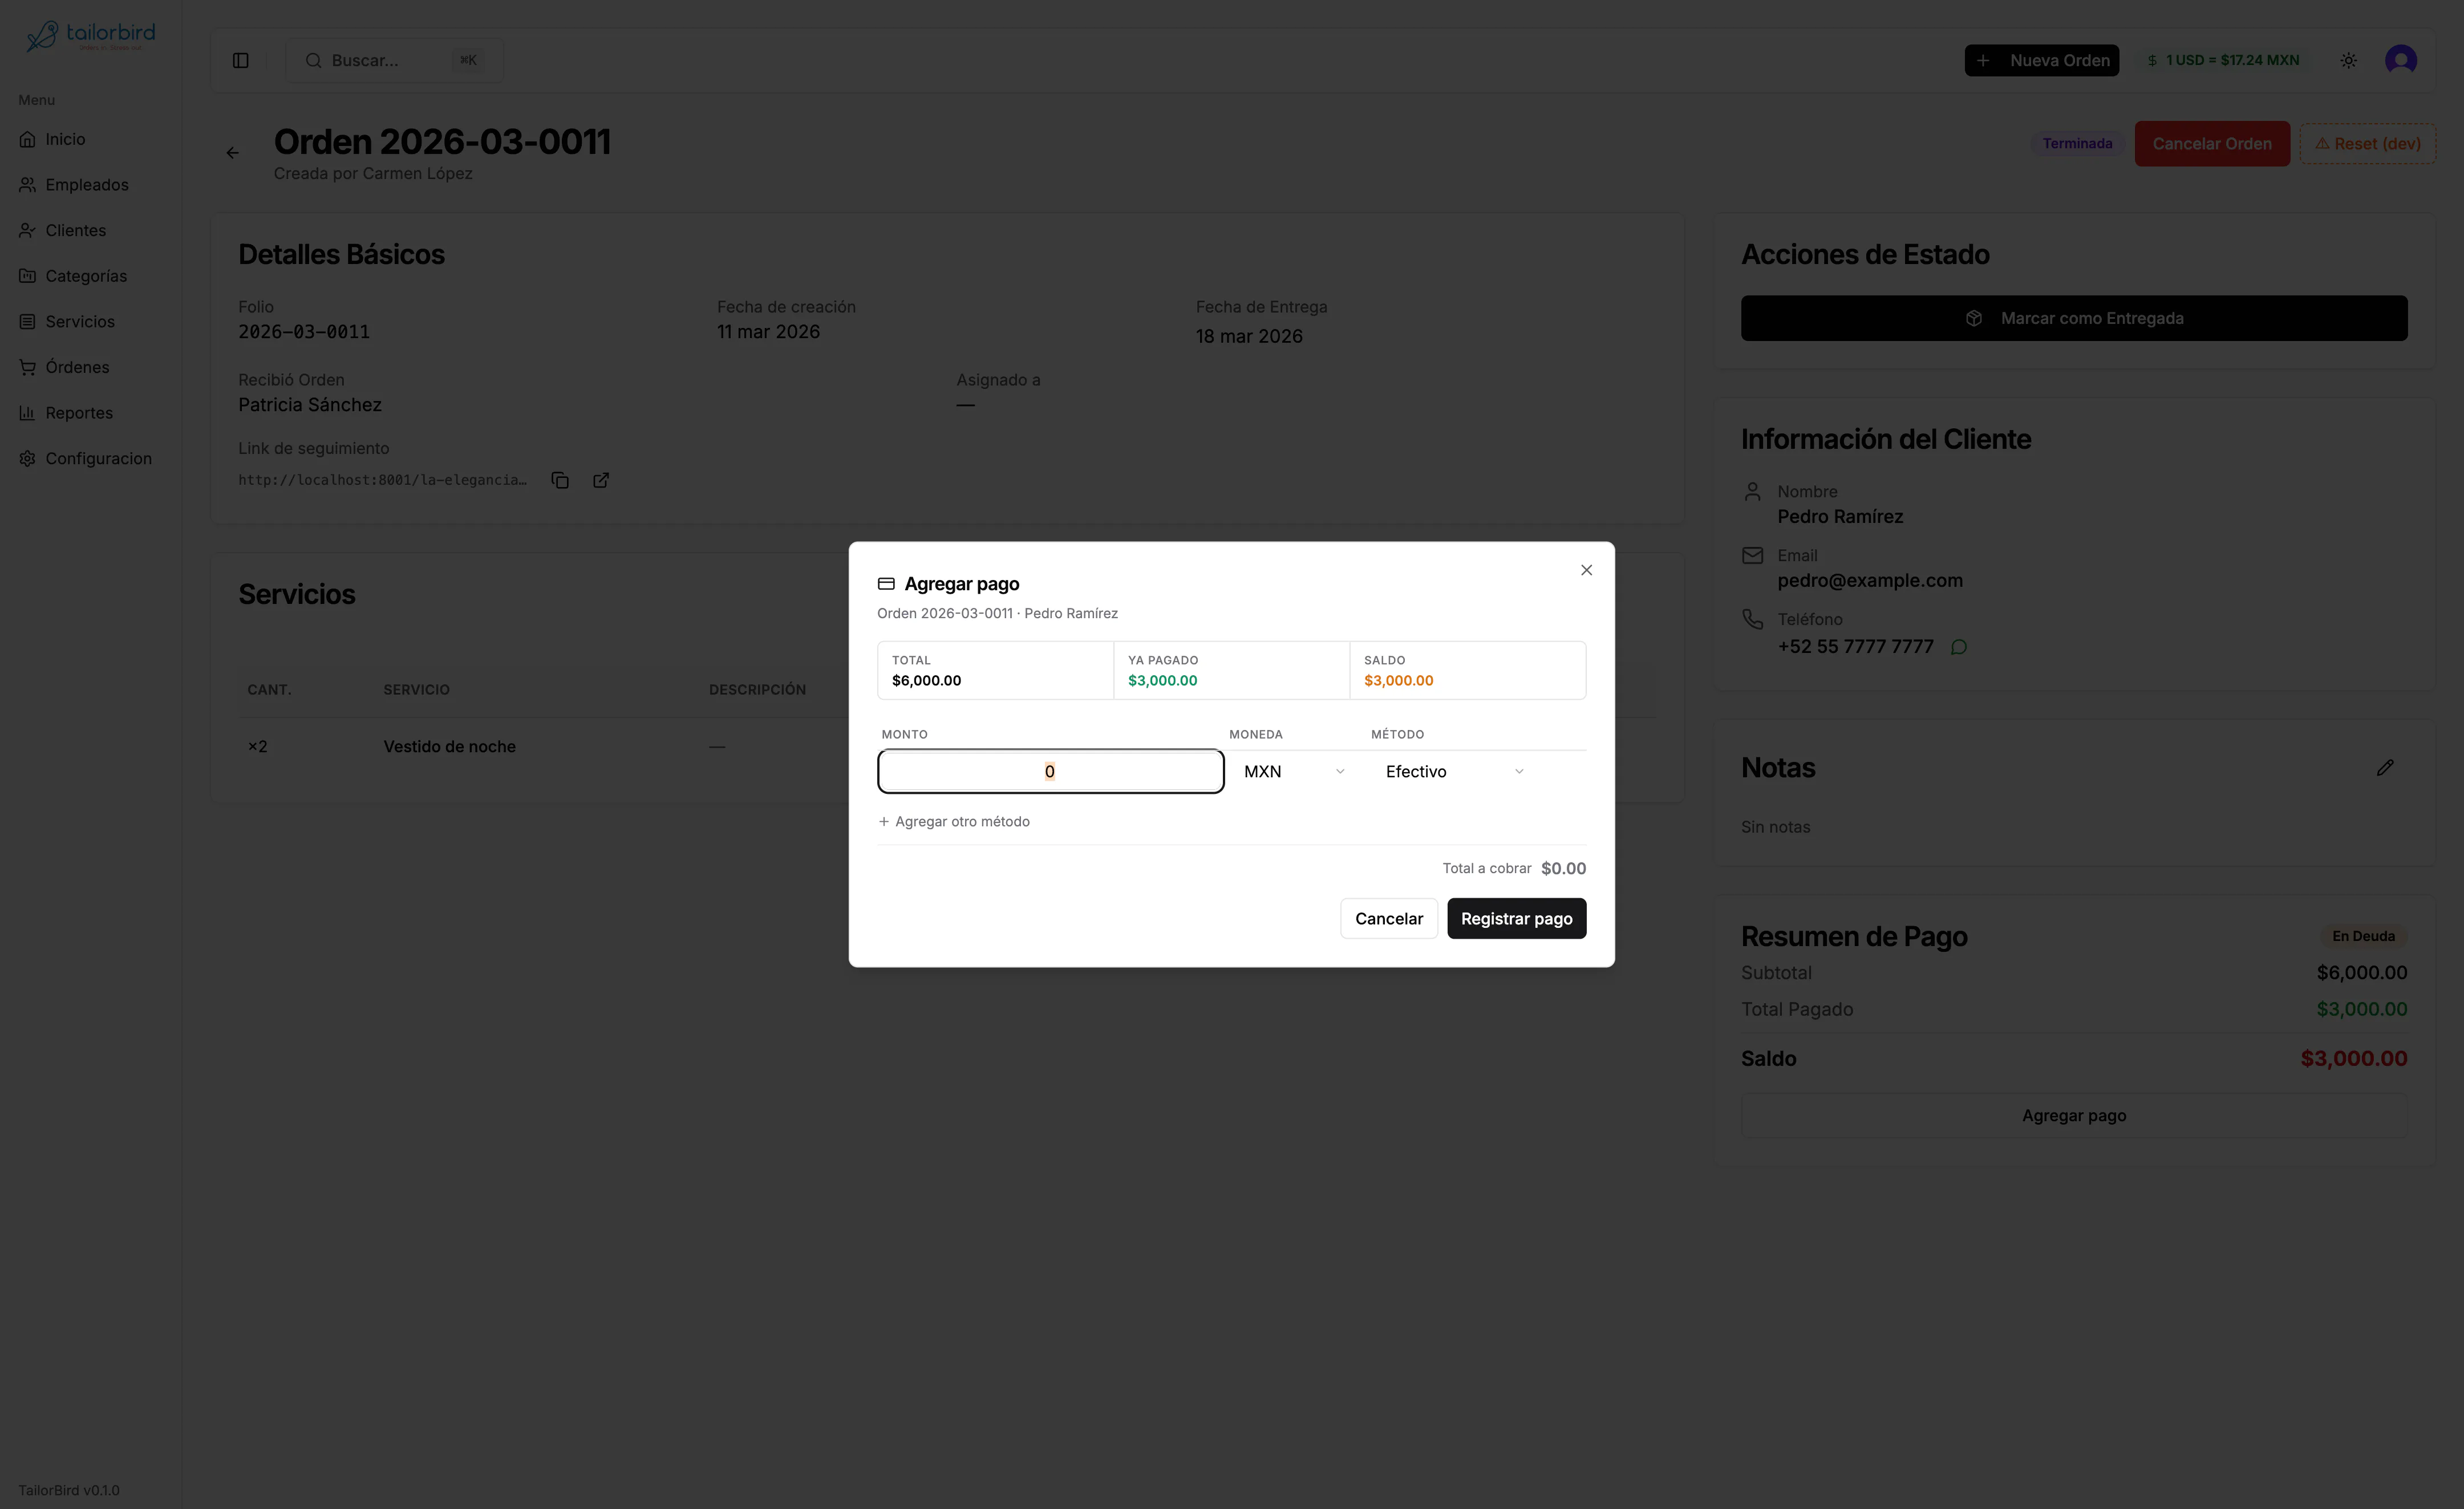Toggle the sidebar panel icon

(241, 60)
